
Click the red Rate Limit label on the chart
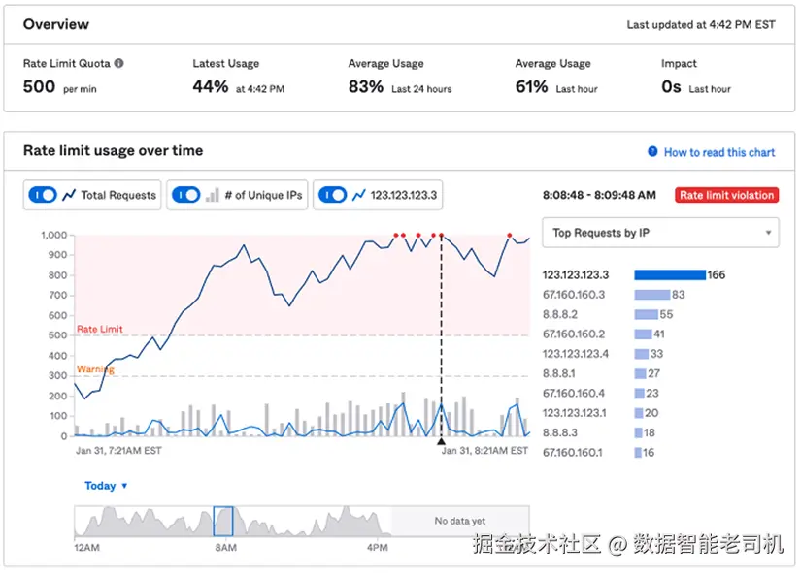pyautogui.click(x=100, y=329)
